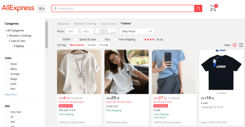245x127 pixels.
Task: Visit TIANPEI Fold Store Store link
Action: pyautogui.click(x=167, y=122)
